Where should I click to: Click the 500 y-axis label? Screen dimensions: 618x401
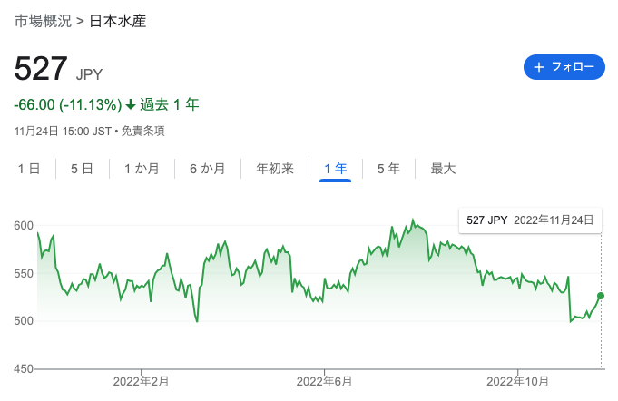pyautogui.click(x=24, y=321)
